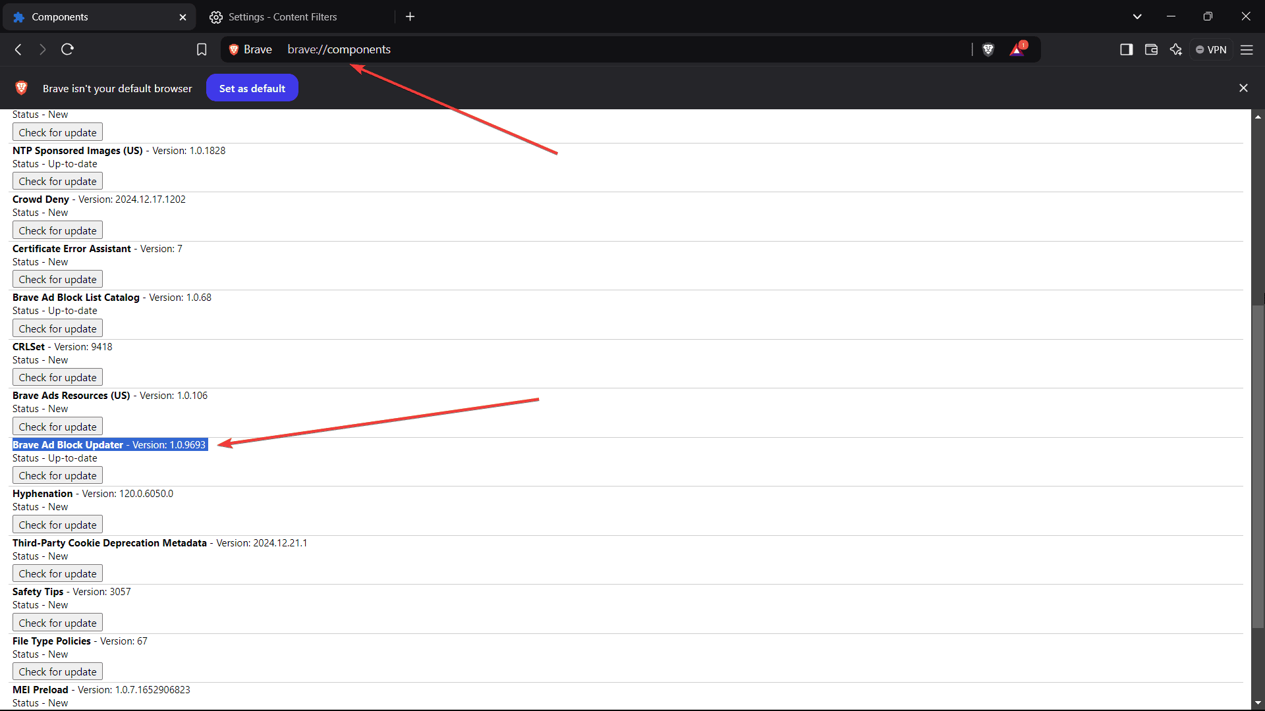Dismiss the default browser notification
The width and height of the screenshot is (1265, 711).
point(1243,88)
